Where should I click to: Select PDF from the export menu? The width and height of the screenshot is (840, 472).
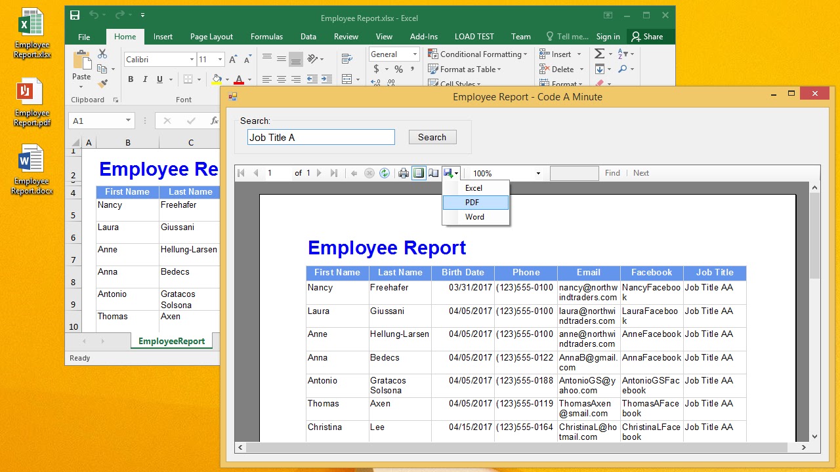475,203
